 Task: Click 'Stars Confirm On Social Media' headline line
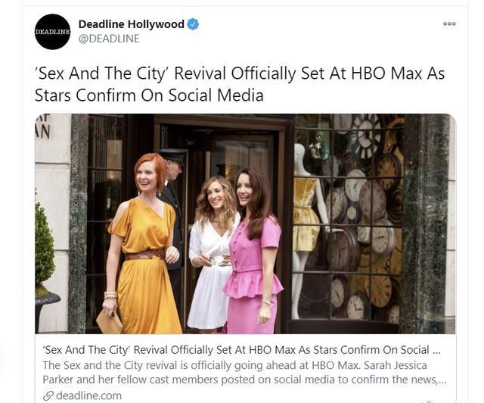click(149, 95)
